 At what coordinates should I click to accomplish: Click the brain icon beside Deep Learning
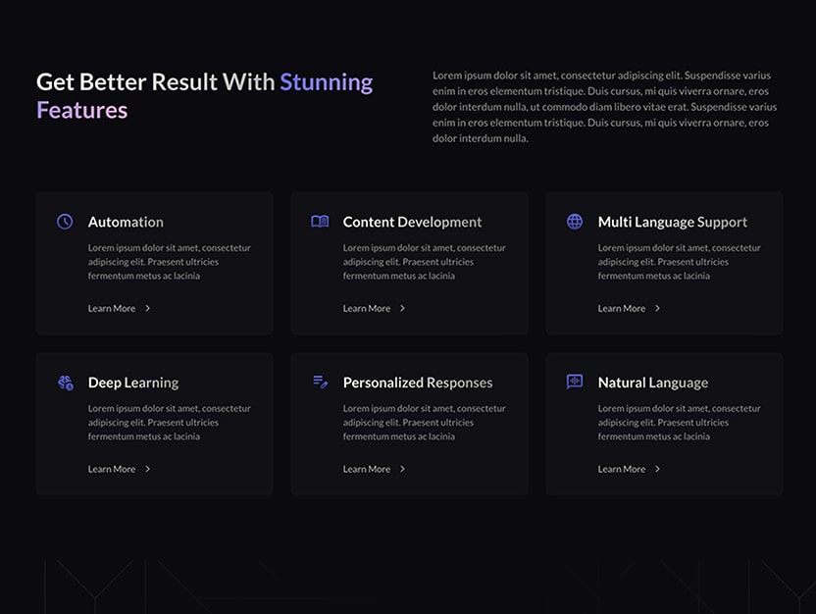64,383
